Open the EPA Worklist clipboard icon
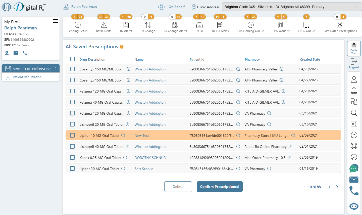The image size is (362, 215). [281, 25]
